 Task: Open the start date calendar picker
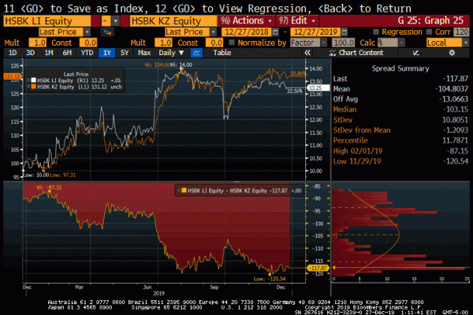pyautogui.click(x=275, y=32)
